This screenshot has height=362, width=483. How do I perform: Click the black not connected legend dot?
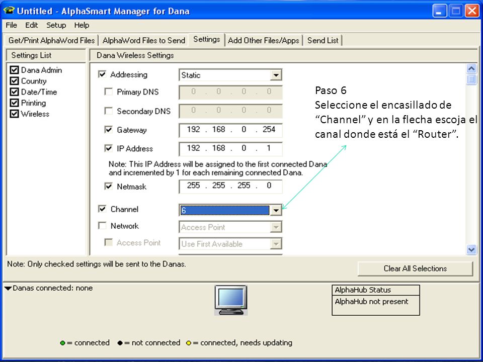(120, 343)
